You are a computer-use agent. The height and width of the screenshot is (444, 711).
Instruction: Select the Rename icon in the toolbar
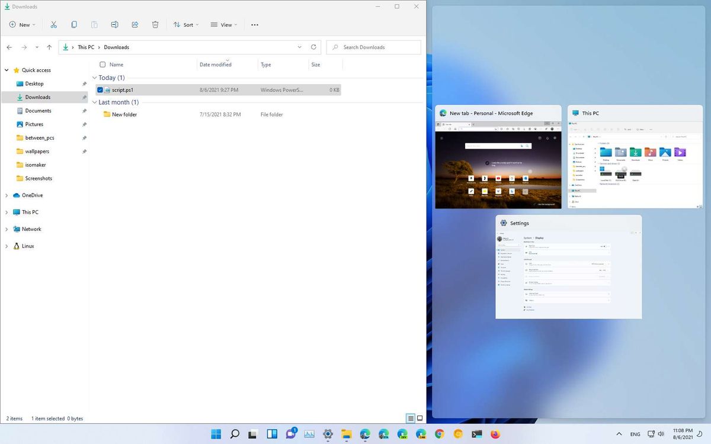(114, 24)
